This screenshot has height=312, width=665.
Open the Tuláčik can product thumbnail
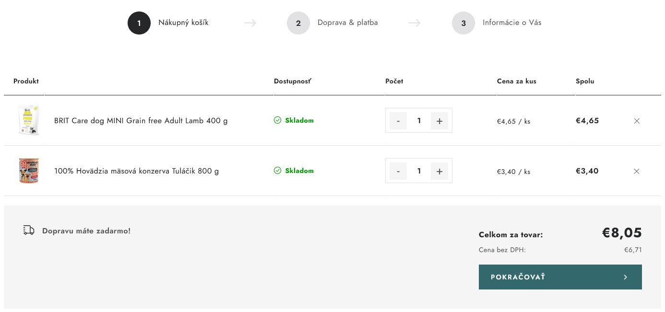coord(29,171)
